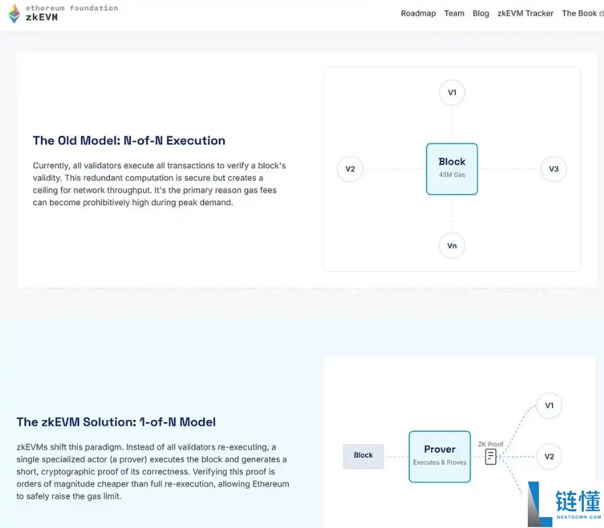Click the Block 45M Gas box
The image size is (604, 528).
tap(452, 169)
